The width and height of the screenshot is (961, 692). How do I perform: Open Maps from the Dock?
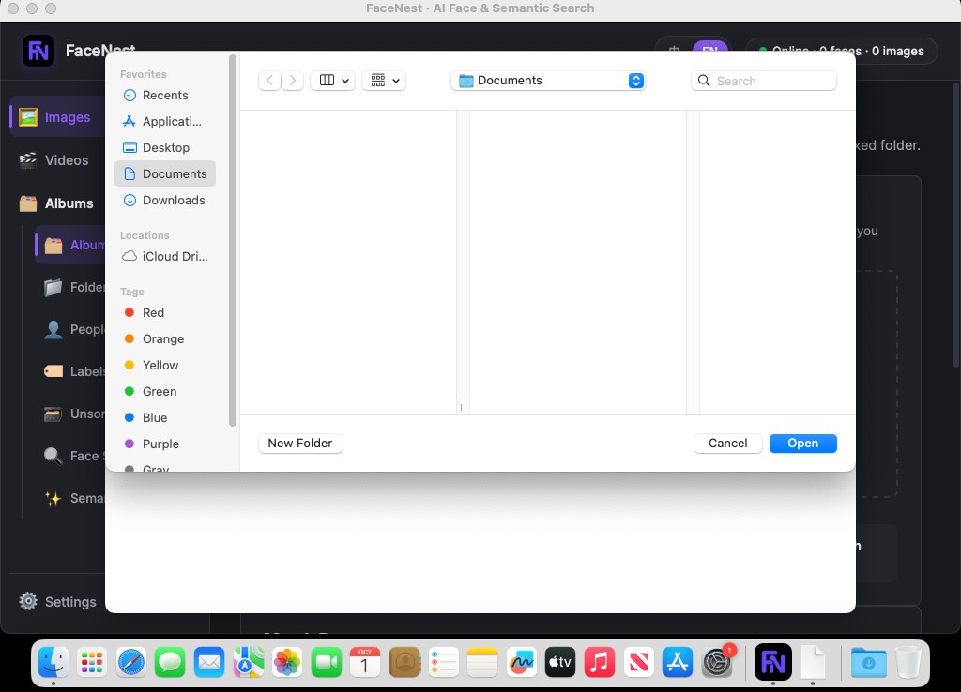tap(248, 662)
